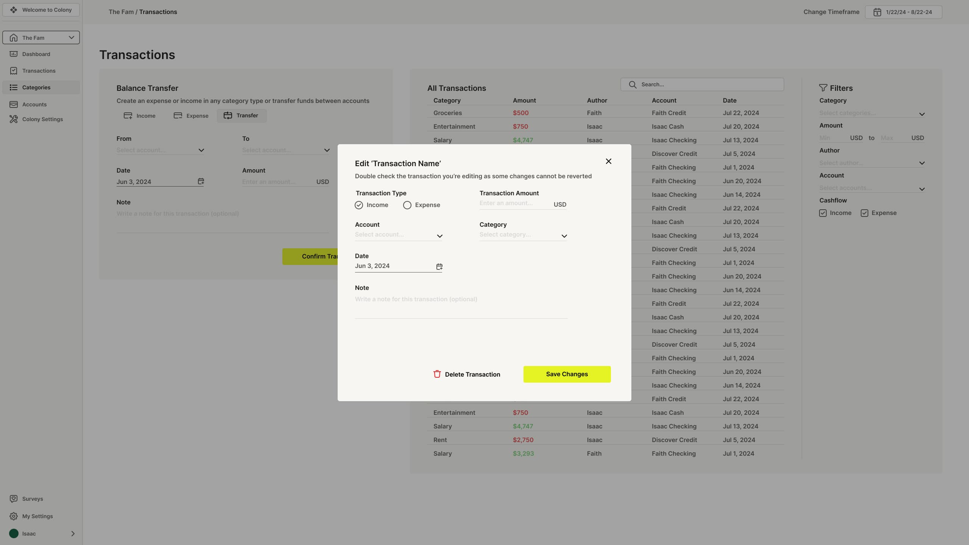Click the Dashboard sidebar icon
This screenshot has width=969, height=545.
tap(14, 54)
